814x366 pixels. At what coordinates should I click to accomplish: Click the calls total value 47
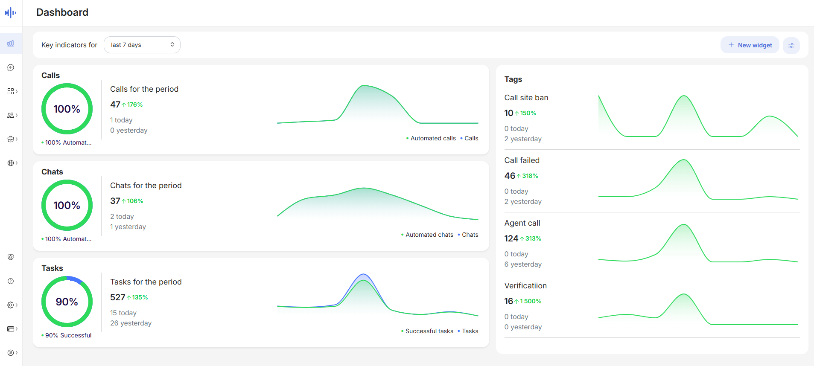(x=115, y=105)
